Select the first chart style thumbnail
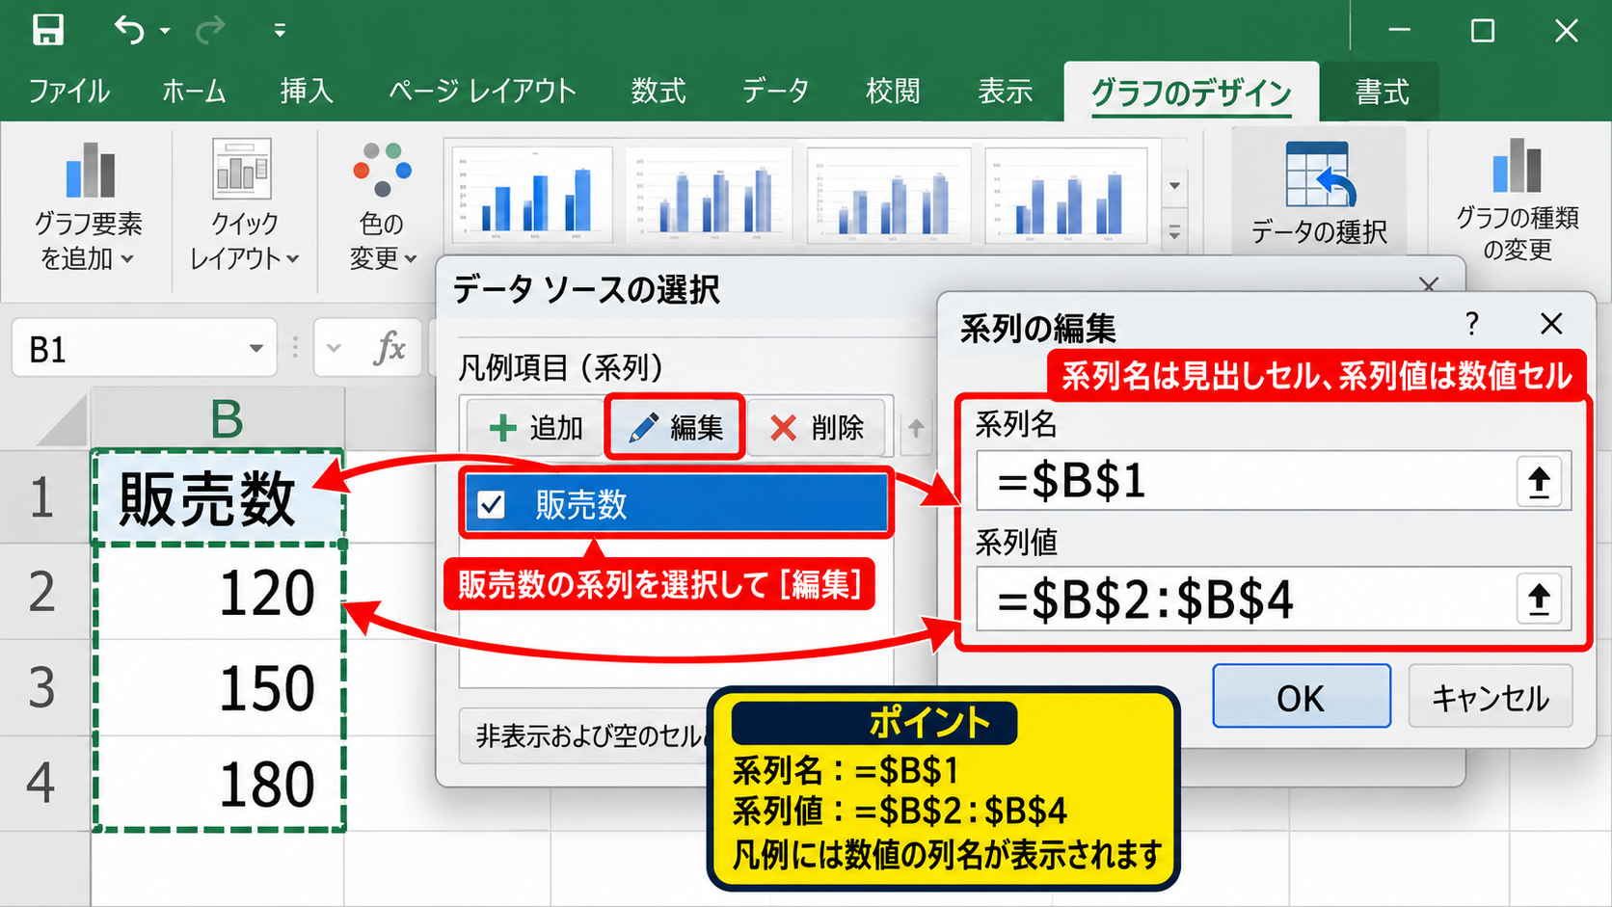 click(x=532, y=196)
